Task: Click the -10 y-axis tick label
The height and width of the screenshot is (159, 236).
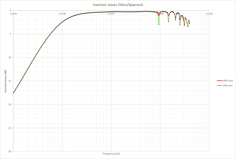Action: (9, 57)
